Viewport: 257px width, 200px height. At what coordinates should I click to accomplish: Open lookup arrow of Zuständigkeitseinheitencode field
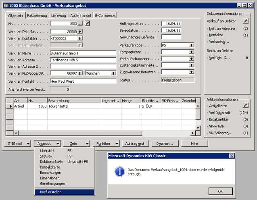coord(191,65)
